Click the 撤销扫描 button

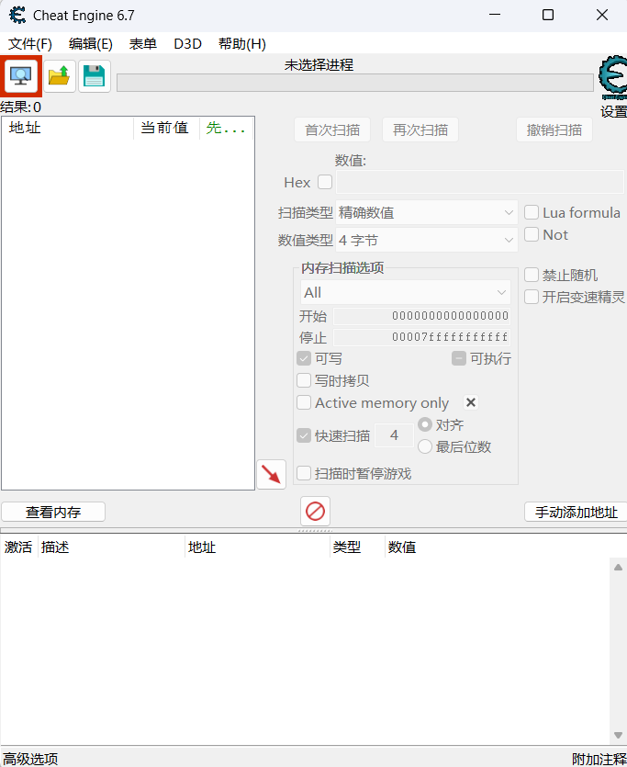(554, 130)
